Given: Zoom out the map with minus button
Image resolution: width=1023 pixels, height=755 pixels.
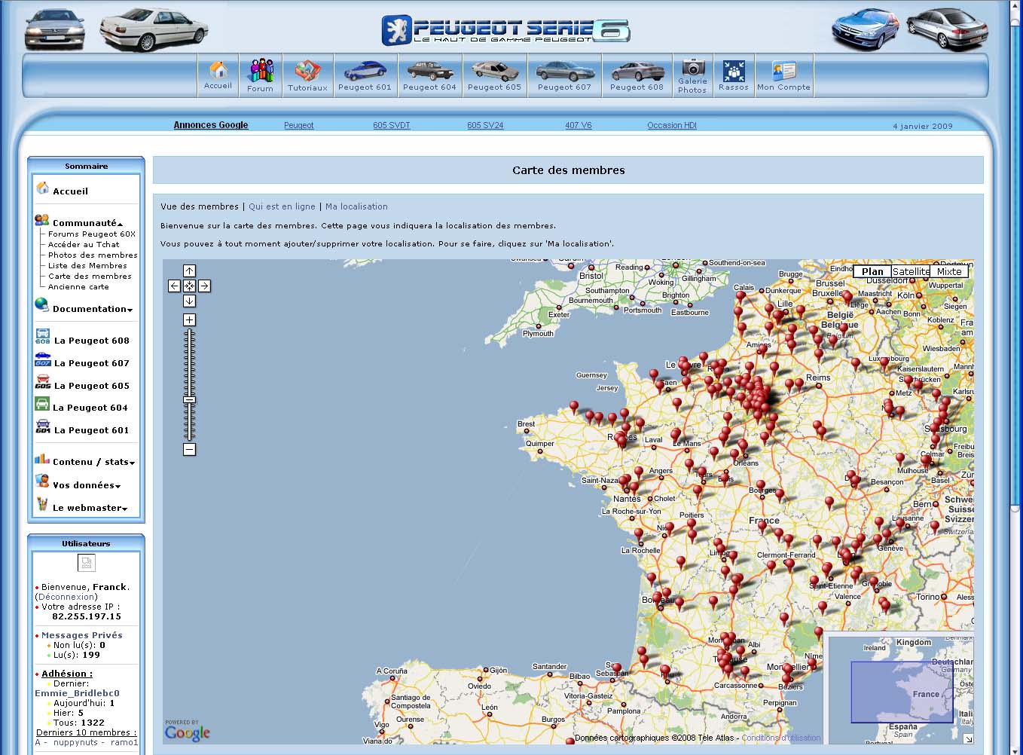Looking at the screenshot, I should click(189, 449).
